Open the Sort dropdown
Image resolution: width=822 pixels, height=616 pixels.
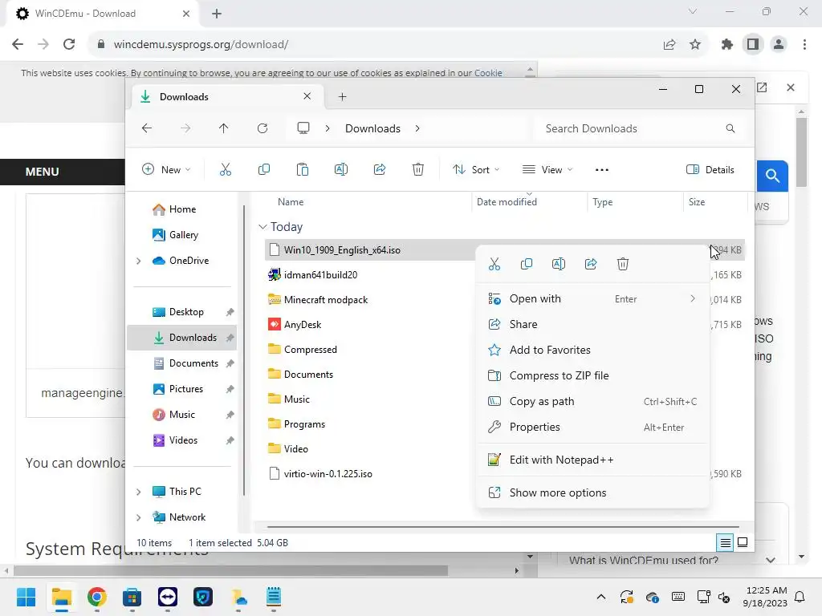(x=476, y=170)
